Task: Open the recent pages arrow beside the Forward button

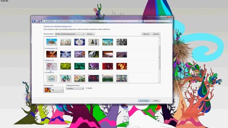Action: tap(39, 21)
